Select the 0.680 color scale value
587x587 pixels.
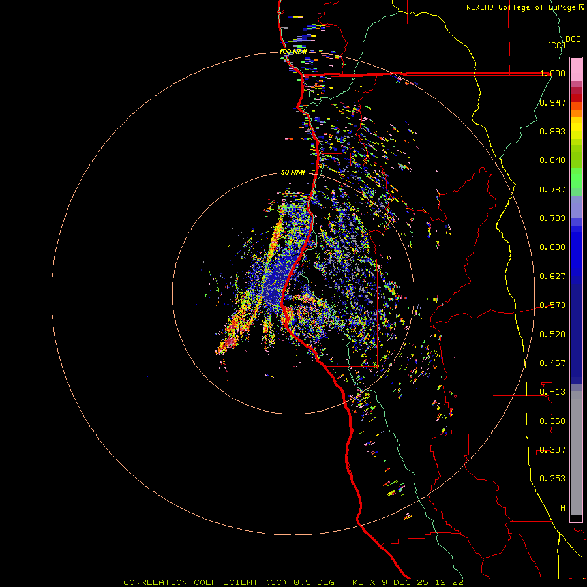[552, 247]
